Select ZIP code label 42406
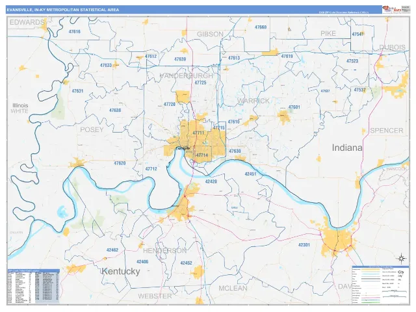This screenshot has width=416, height=312. tap(142, 262)
